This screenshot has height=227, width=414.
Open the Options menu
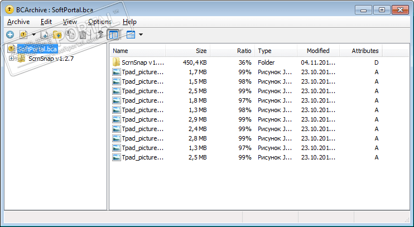(x=100, y=22)
